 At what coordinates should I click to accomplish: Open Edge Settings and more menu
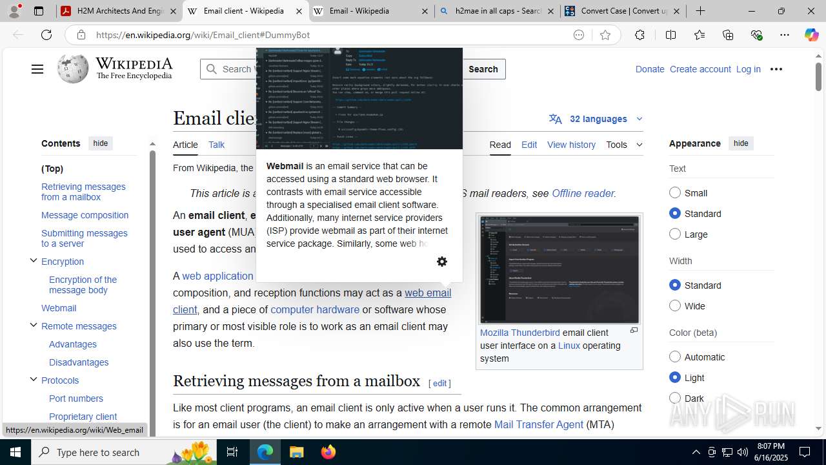(x=785, y=35)
